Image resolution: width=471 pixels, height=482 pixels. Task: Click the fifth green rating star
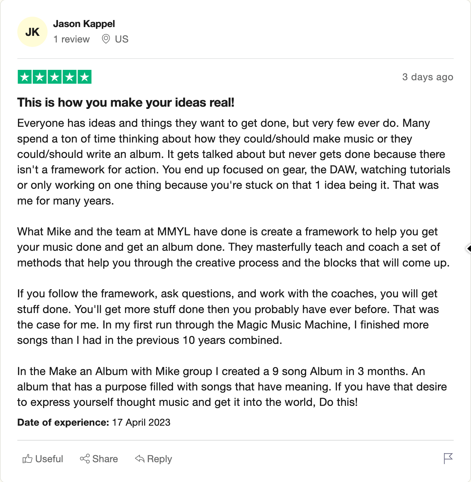[84, 77]
